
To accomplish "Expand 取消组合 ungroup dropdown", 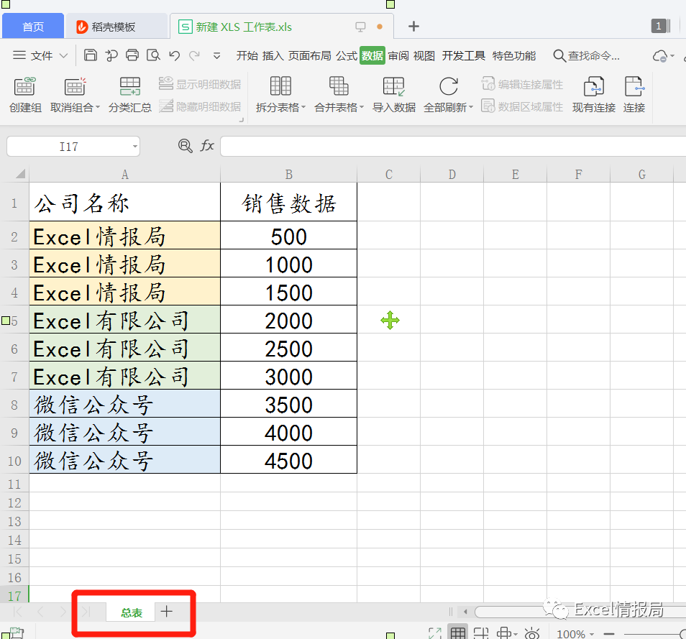I will coord(98,107).
